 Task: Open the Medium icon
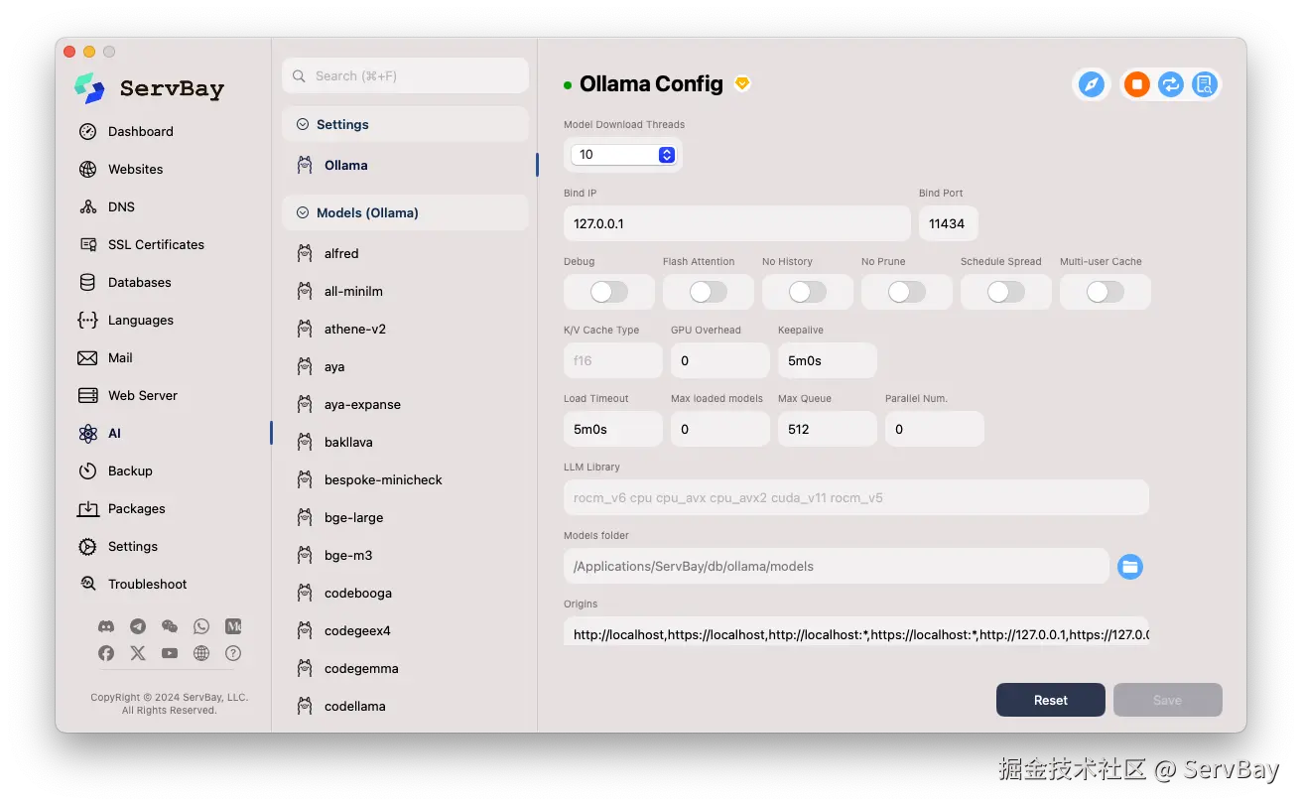coord(233,626)
